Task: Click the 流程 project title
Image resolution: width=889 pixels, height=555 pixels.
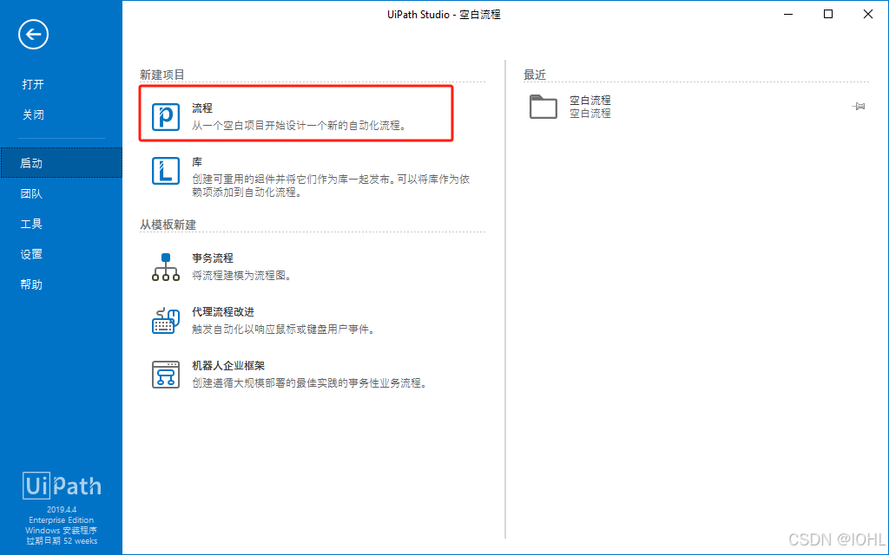Action: coord(201,108)
